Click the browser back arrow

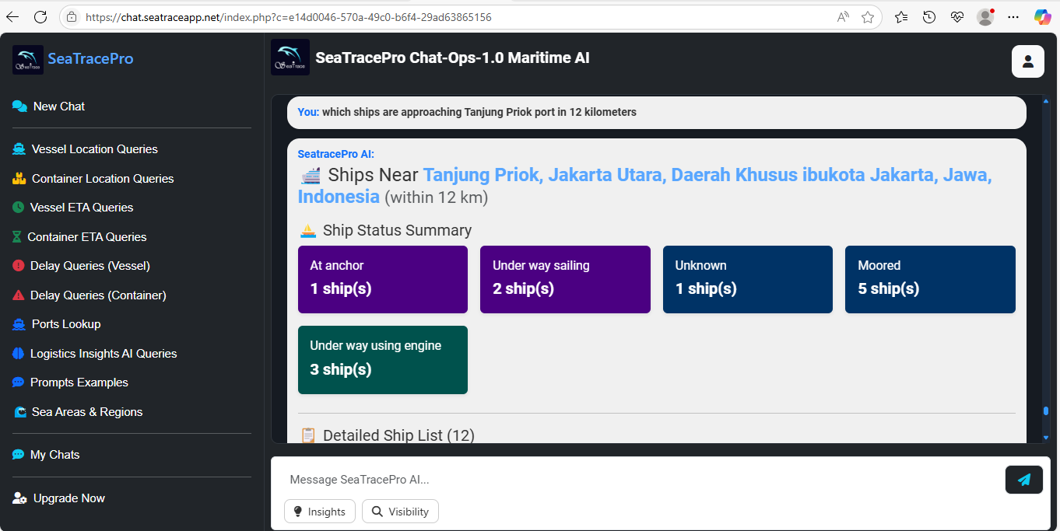[x=12, y=17]
